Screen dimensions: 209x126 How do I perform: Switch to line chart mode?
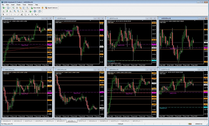pos(10,11)
